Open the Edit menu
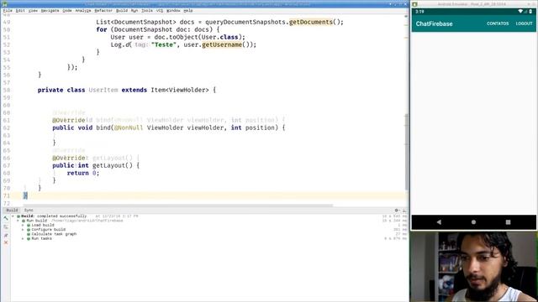The height and width of the screenshot is (302, 538). pyautogui.click(x=20, y=11)
